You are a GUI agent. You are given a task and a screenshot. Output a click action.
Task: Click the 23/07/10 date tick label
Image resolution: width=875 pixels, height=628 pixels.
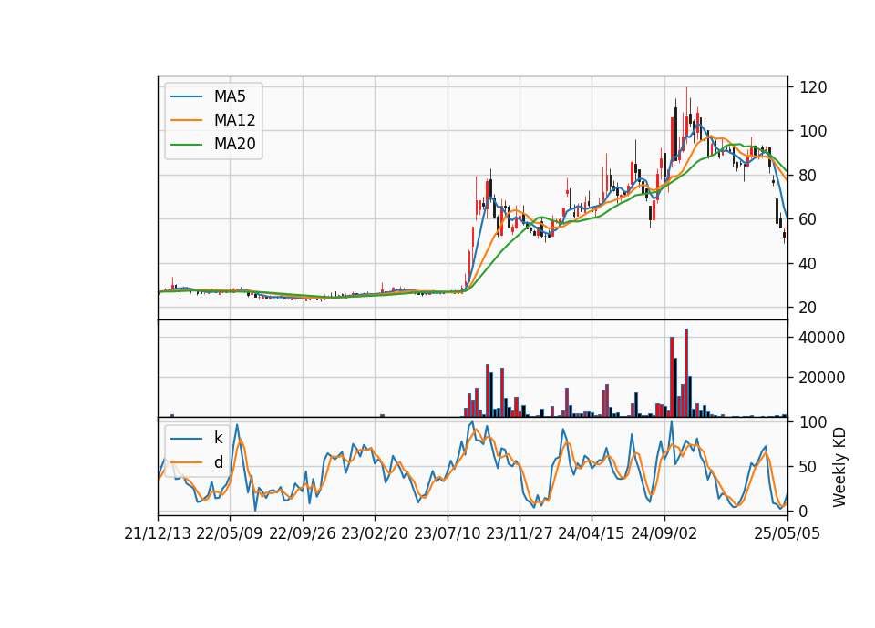[x=447, y=533]
